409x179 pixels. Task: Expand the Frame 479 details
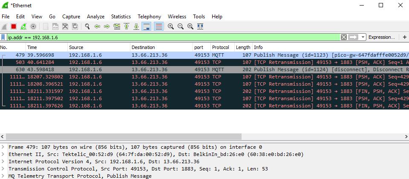3,147
